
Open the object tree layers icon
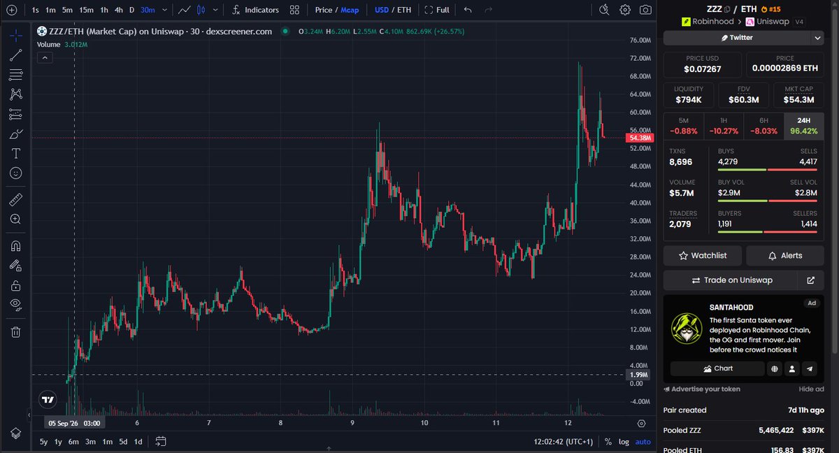pos(15,433)
